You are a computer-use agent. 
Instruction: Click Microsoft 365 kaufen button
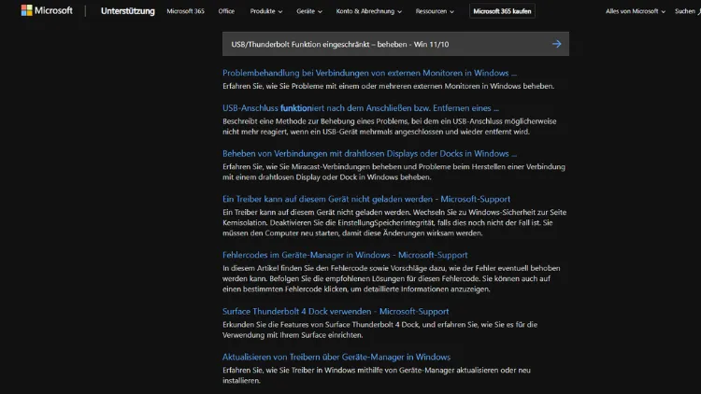click(x=502, y=11)
